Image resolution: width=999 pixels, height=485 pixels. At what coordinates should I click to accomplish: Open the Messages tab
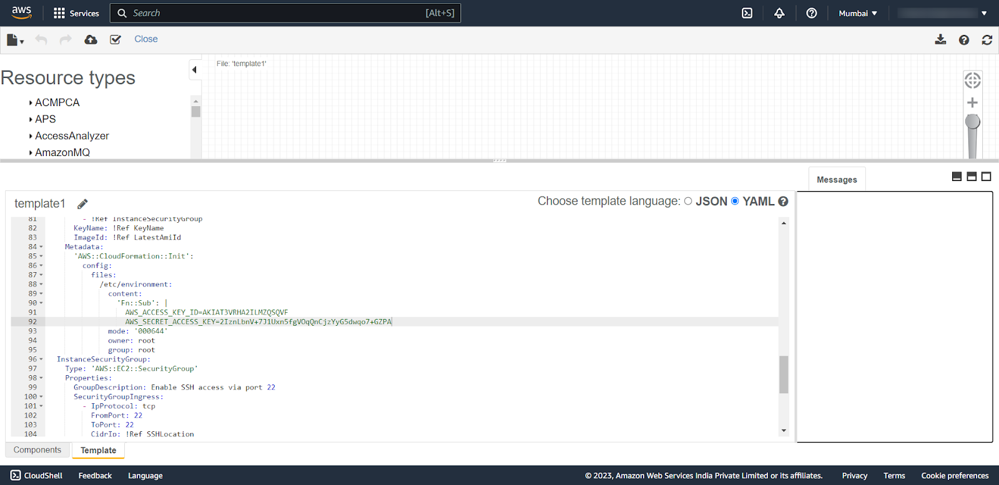(x=837, y=180)
